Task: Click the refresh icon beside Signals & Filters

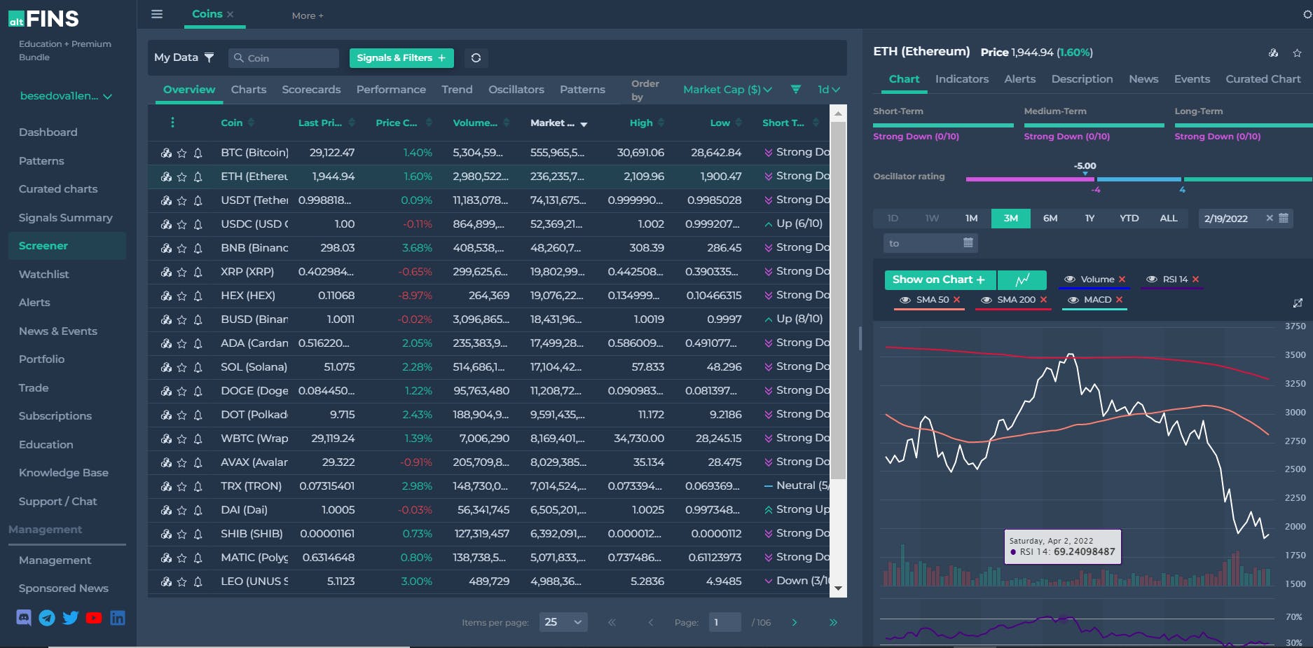Action: (476, 58)
